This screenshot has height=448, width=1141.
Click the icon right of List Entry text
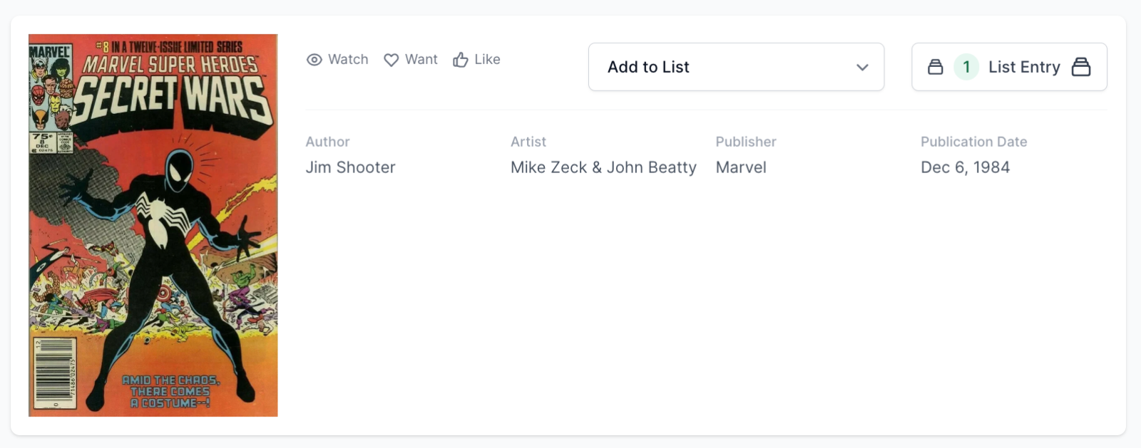pos(1081,67)
